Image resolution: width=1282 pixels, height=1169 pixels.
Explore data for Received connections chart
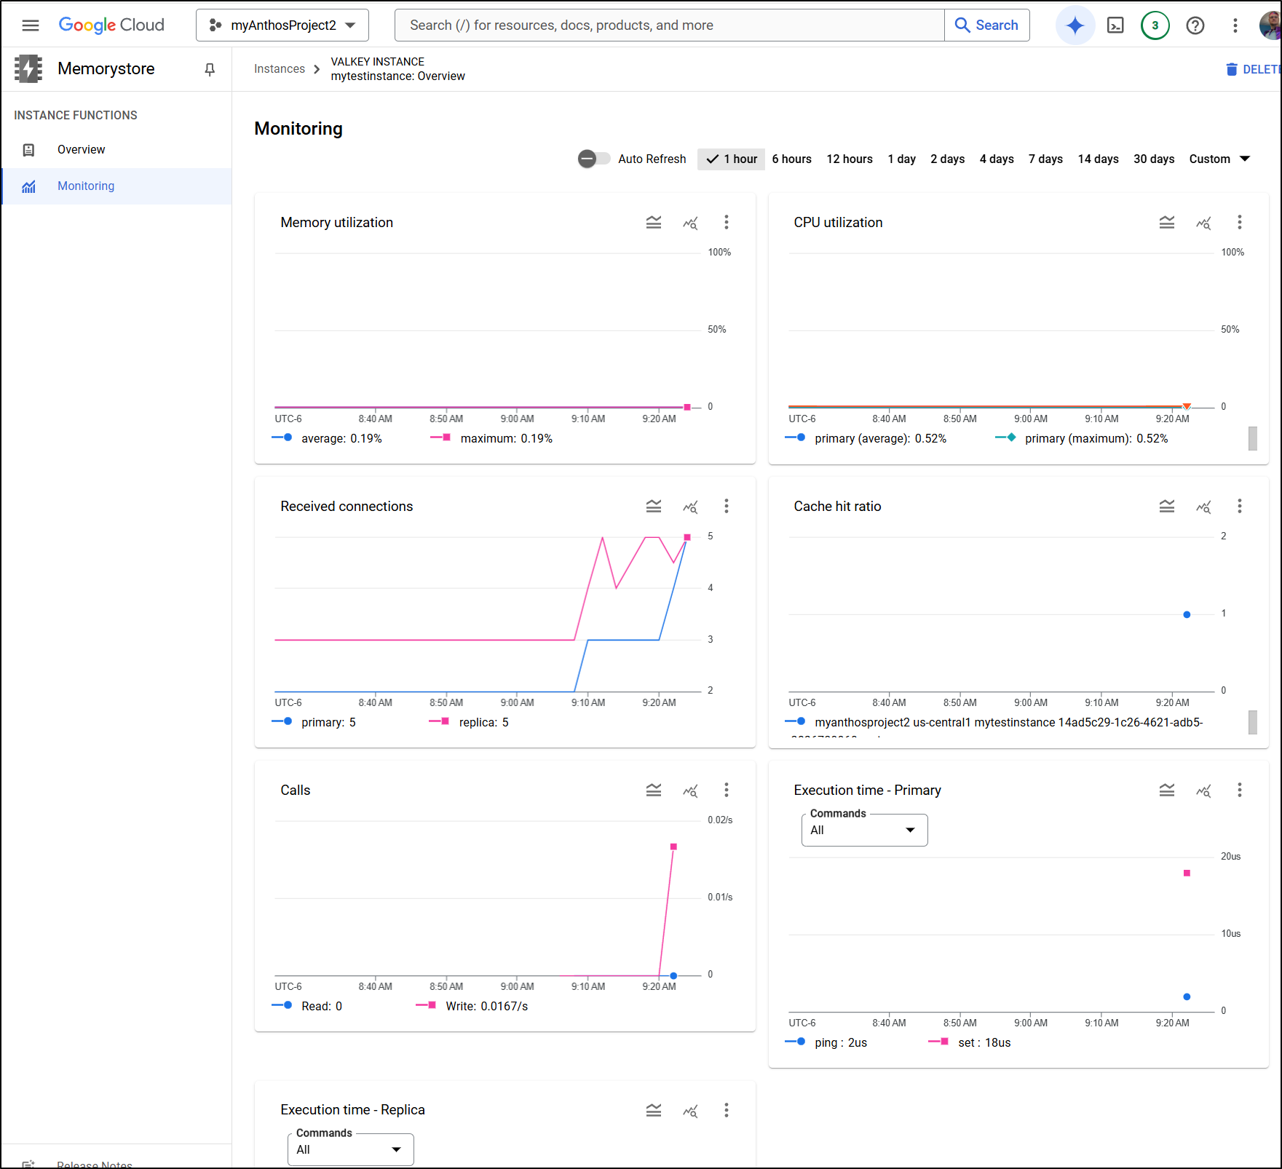690,507
